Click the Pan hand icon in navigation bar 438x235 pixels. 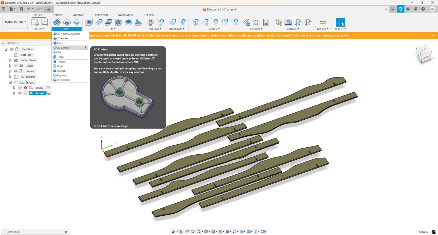point(187,232)
